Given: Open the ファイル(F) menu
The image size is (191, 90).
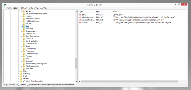Looking at the screenshot, I should [x=8, y=8].
